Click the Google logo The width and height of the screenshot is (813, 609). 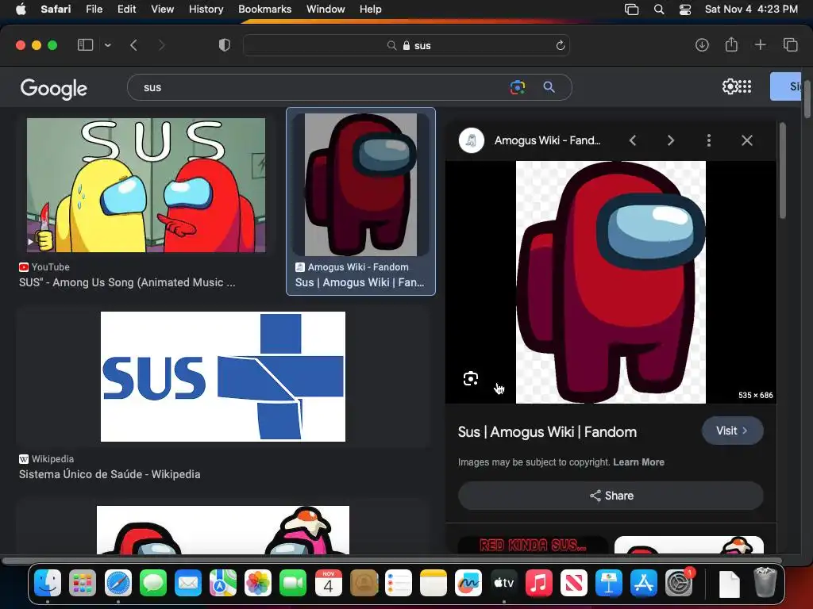tap(53, 89)
